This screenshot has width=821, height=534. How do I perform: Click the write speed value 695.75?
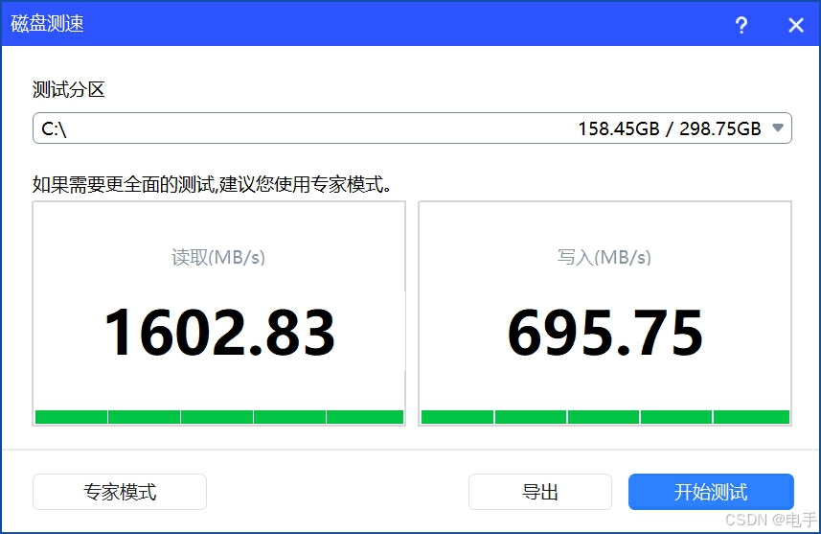tap(604, 333)
